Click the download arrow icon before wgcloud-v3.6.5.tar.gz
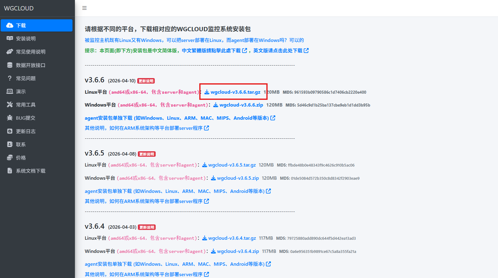Screen dimensions: 498x278 point(204,165)
